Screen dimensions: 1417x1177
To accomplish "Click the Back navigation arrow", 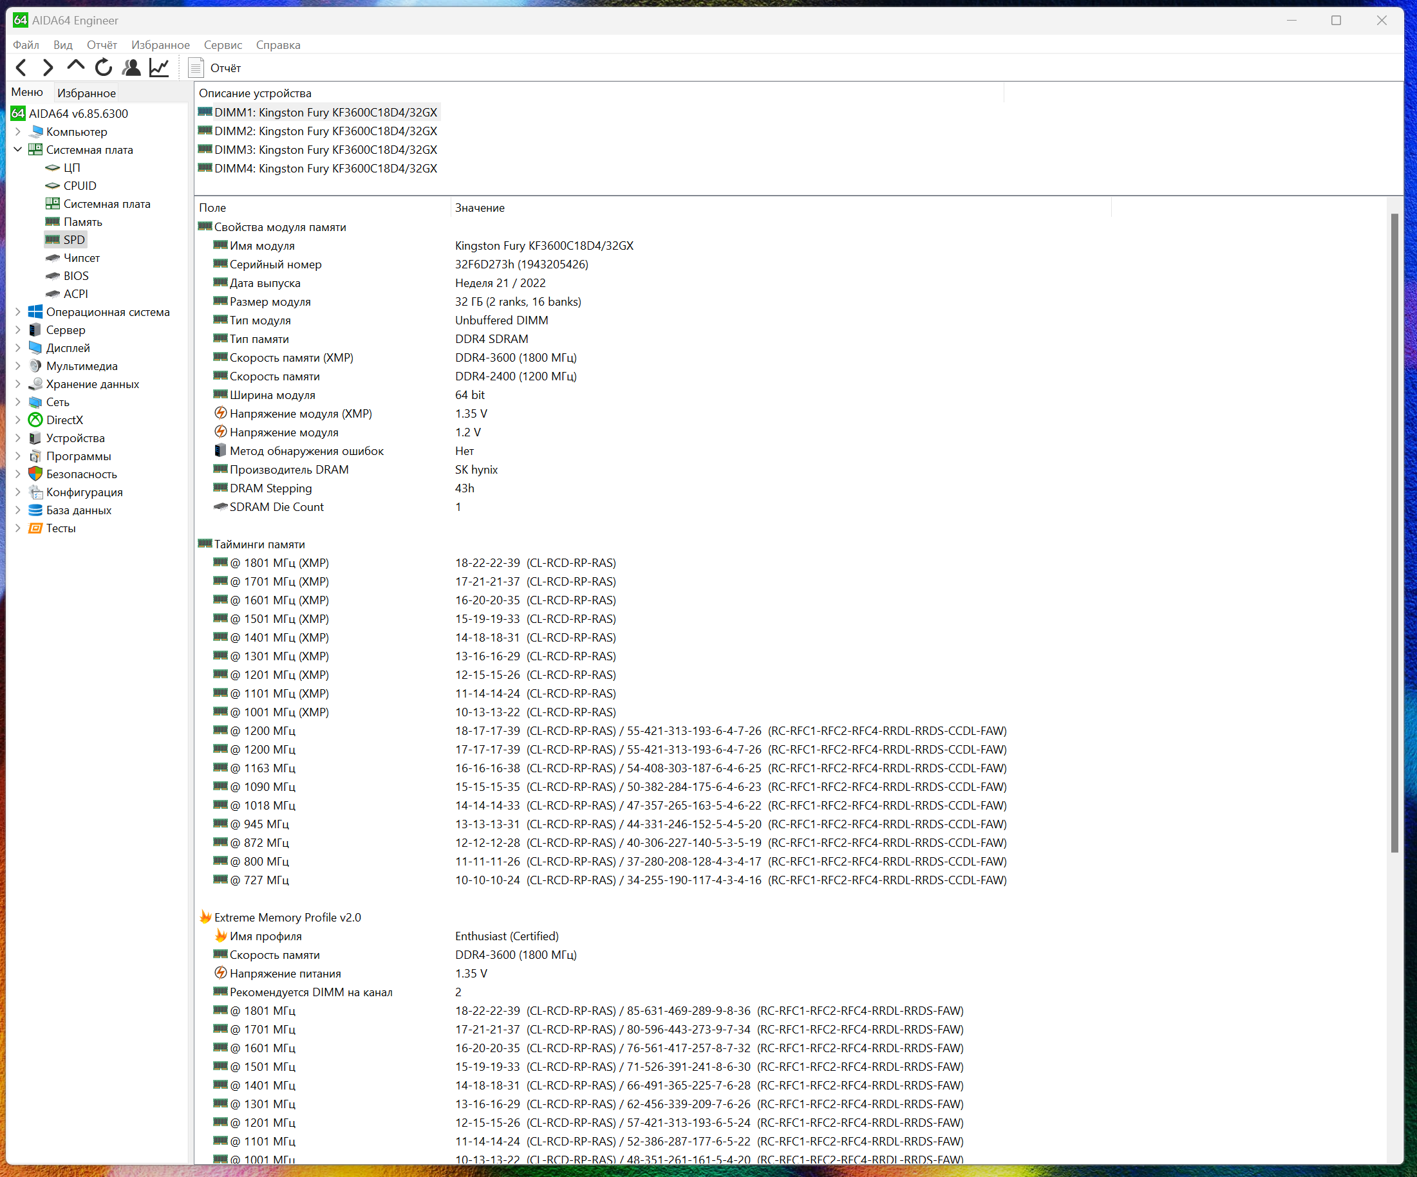I will (21, 68).
